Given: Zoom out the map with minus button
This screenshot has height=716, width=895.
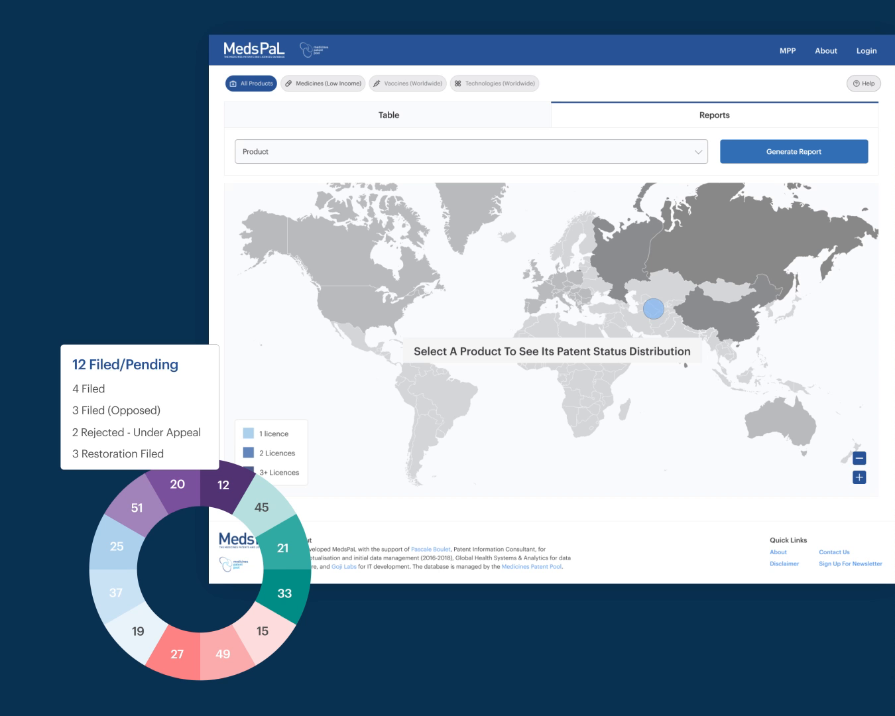Looking at the screenshot, I should tap(859, 458).
